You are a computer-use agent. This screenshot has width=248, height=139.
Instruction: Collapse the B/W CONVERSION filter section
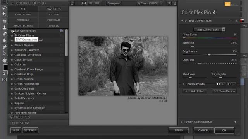(x=182, y=20)
